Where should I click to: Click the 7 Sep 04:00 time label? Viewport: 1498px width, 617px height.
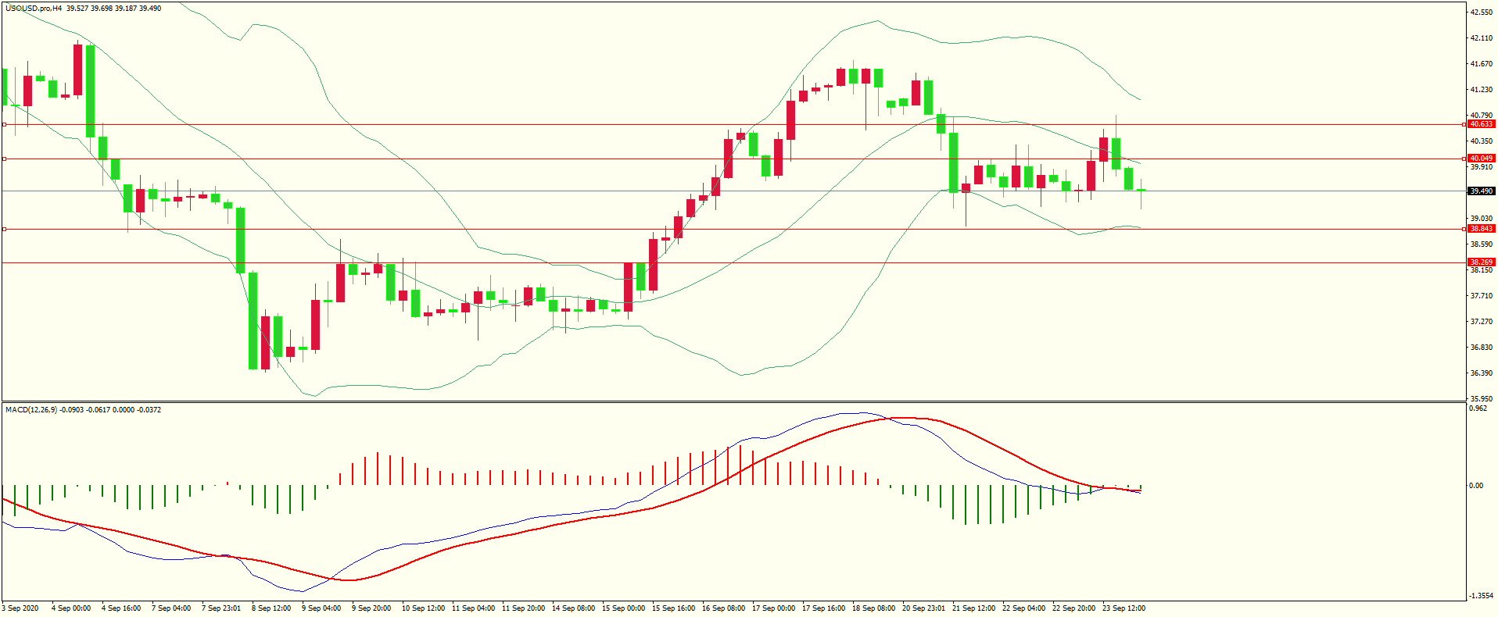[171, 608]
